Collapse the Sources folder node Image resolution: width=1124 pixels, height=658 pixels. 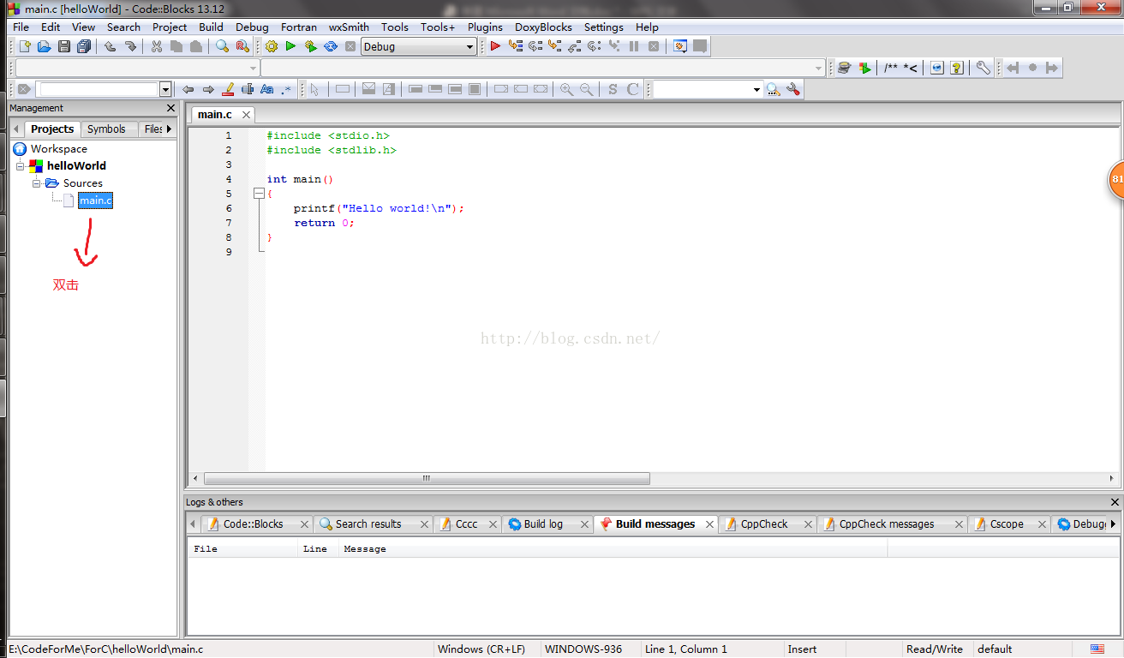[x=37, y=183]
